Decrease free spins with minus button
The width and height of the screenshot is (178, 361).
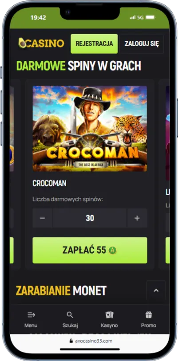[x=43, y=218]
